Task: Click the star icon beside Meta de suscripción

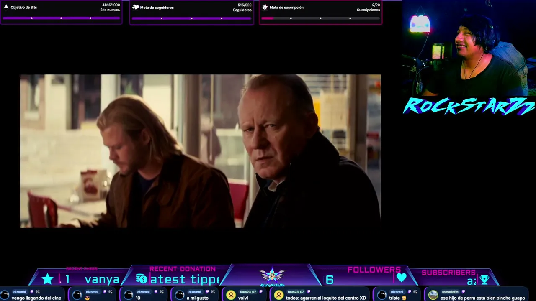Action: pyautogui.click(x=265, y=7)
